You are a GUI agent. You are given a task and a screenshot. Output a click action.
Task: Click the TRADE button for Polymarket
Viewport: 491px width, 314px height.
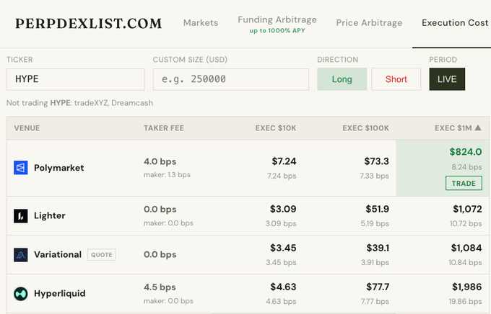coord(464,183)
